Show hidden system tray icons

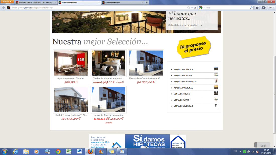240,152
